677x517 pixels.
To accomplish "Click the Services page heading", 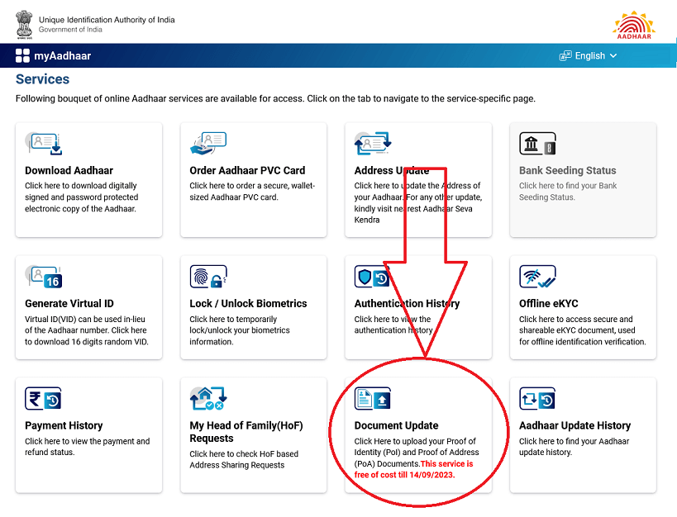I will coord(42,79).
